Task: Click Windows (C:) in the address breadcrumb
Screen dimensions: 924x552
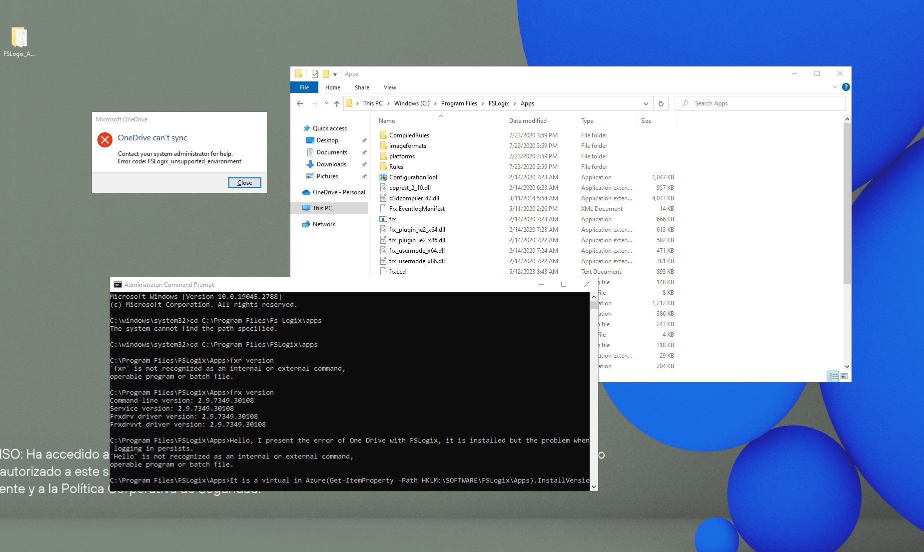Action: 412,103
